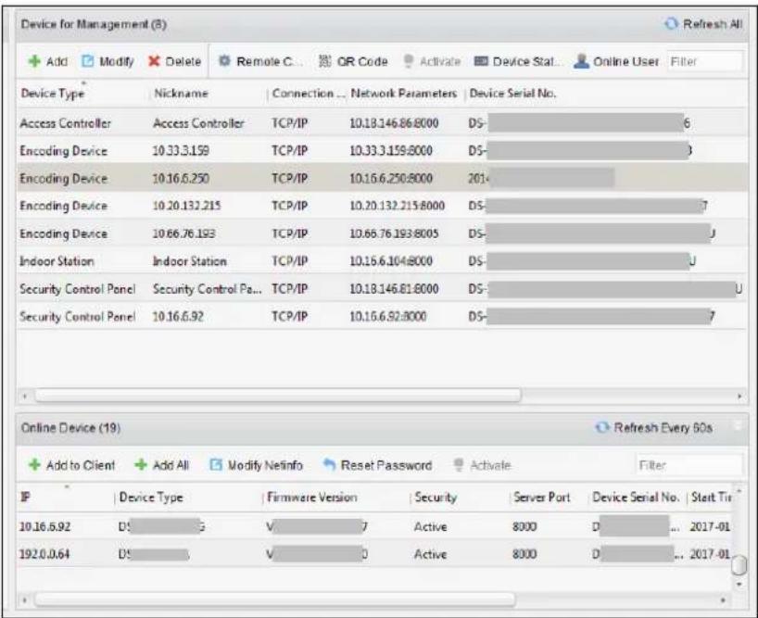Viewport: 758px width, 618px height.
Task: Click the Device Status icon
Action: point(481,61)
